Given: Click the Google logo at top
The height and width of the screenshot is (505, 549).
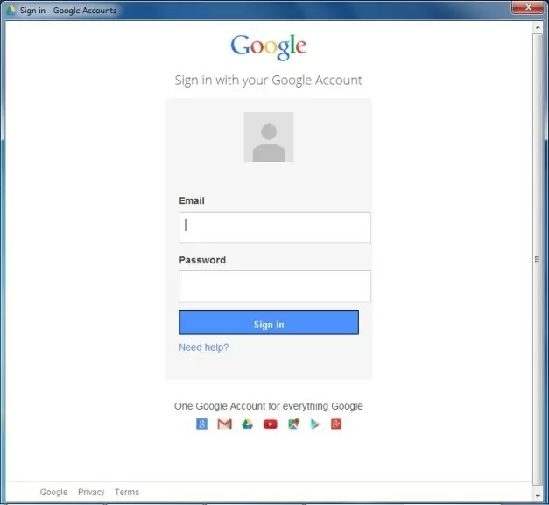Looking at the screenshot, I should pyautogui.click(x=269, y=46).
